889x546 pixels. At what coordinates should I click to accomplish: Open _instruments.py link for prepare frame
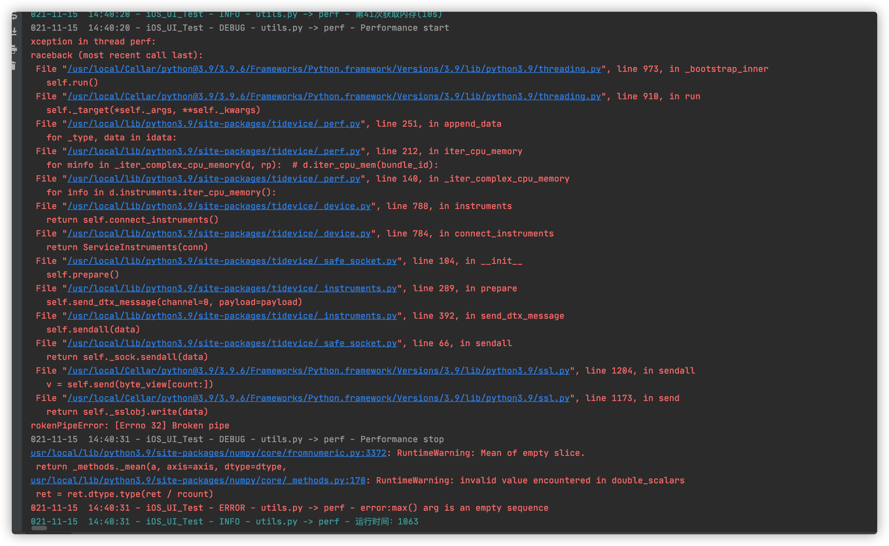(x=232, y=289)
